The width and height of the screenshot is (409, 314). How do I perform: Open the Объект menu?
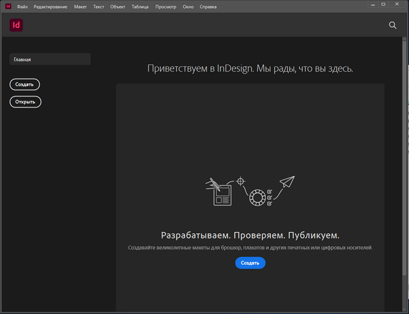point(118,7)
